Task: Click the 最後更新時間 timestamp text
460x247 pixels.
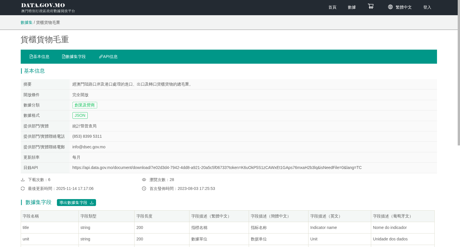Action: (61, 188)
